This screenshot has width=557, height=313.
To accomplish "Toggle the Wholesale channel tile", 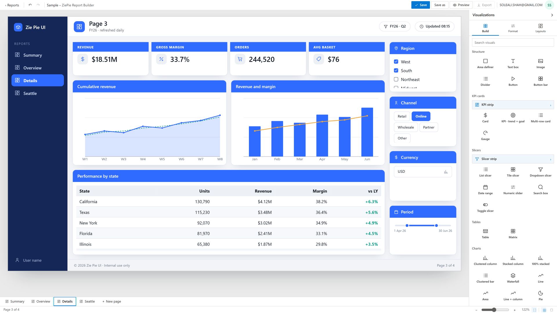I will pyautogui.click(x=406, y=127).
